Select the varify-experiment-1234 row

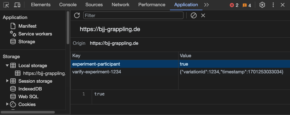click(x=180, y=72)
